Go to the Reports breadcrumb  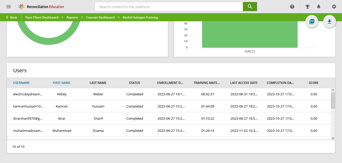coord(72,17)
